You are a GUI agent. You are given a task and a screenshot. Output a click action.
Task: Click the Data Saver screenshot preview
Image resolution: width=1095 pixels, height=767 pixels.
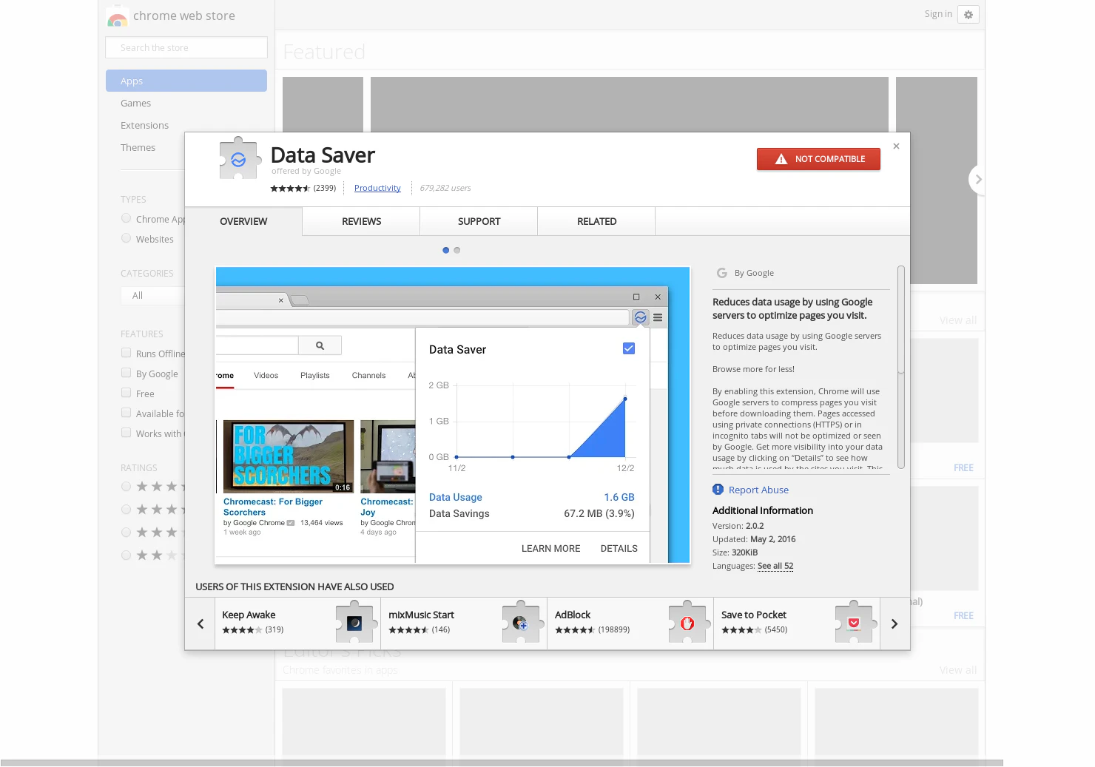tap(453, 415)
